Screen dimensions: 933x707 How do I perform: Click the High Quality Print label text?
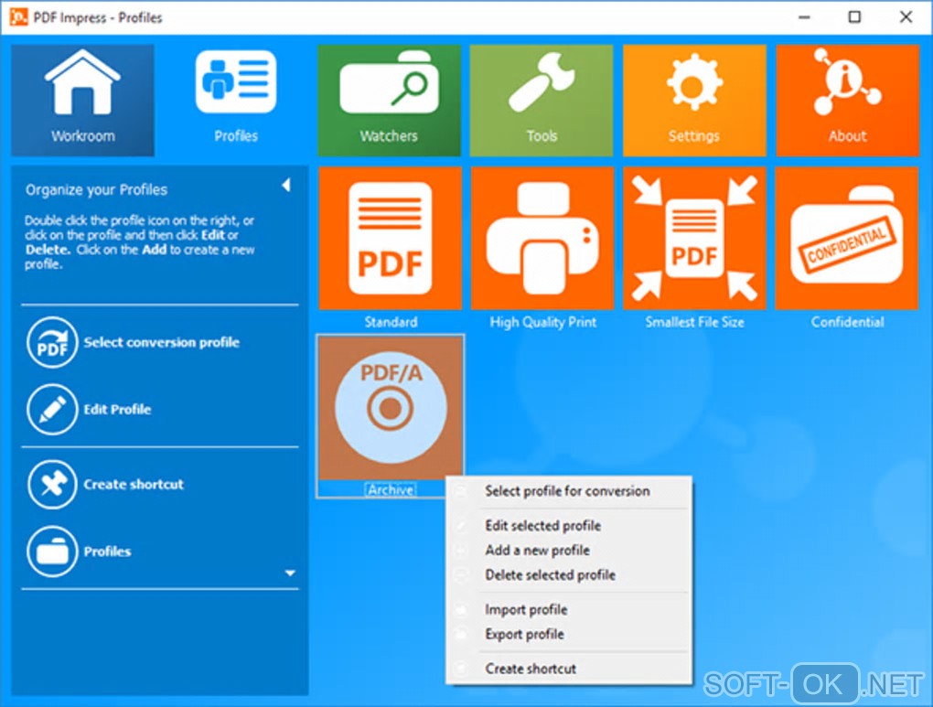(542, 322)
